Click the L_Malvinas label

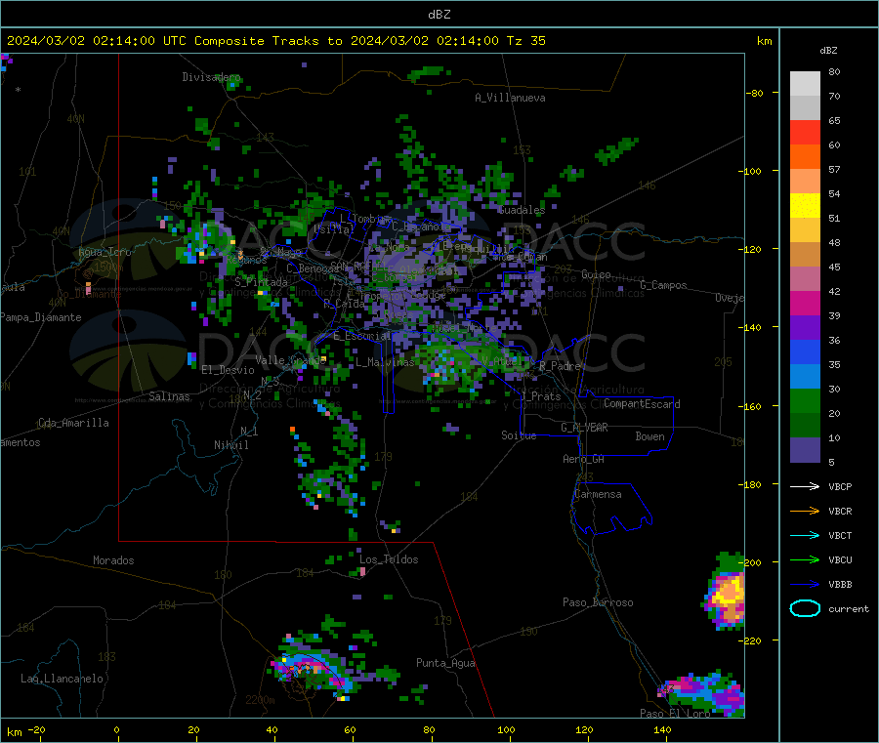click(x=385, y=362)
